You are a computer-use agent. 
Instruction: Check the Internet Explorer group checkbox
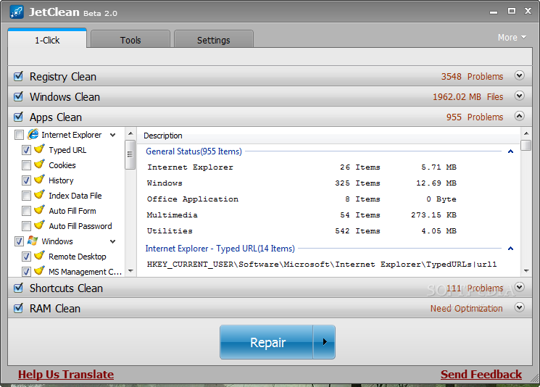click(x=20, y=135)
